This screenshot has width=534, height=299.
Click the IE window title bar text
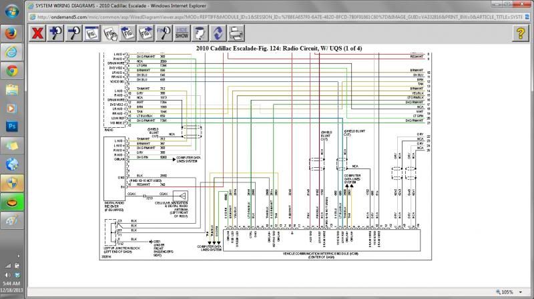point(121,6)
